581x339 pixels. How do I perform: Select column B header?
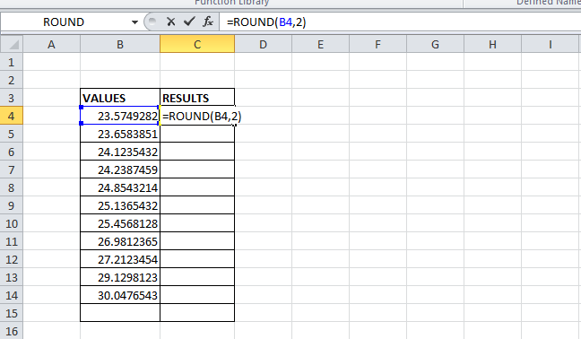[x=120, y=45]
